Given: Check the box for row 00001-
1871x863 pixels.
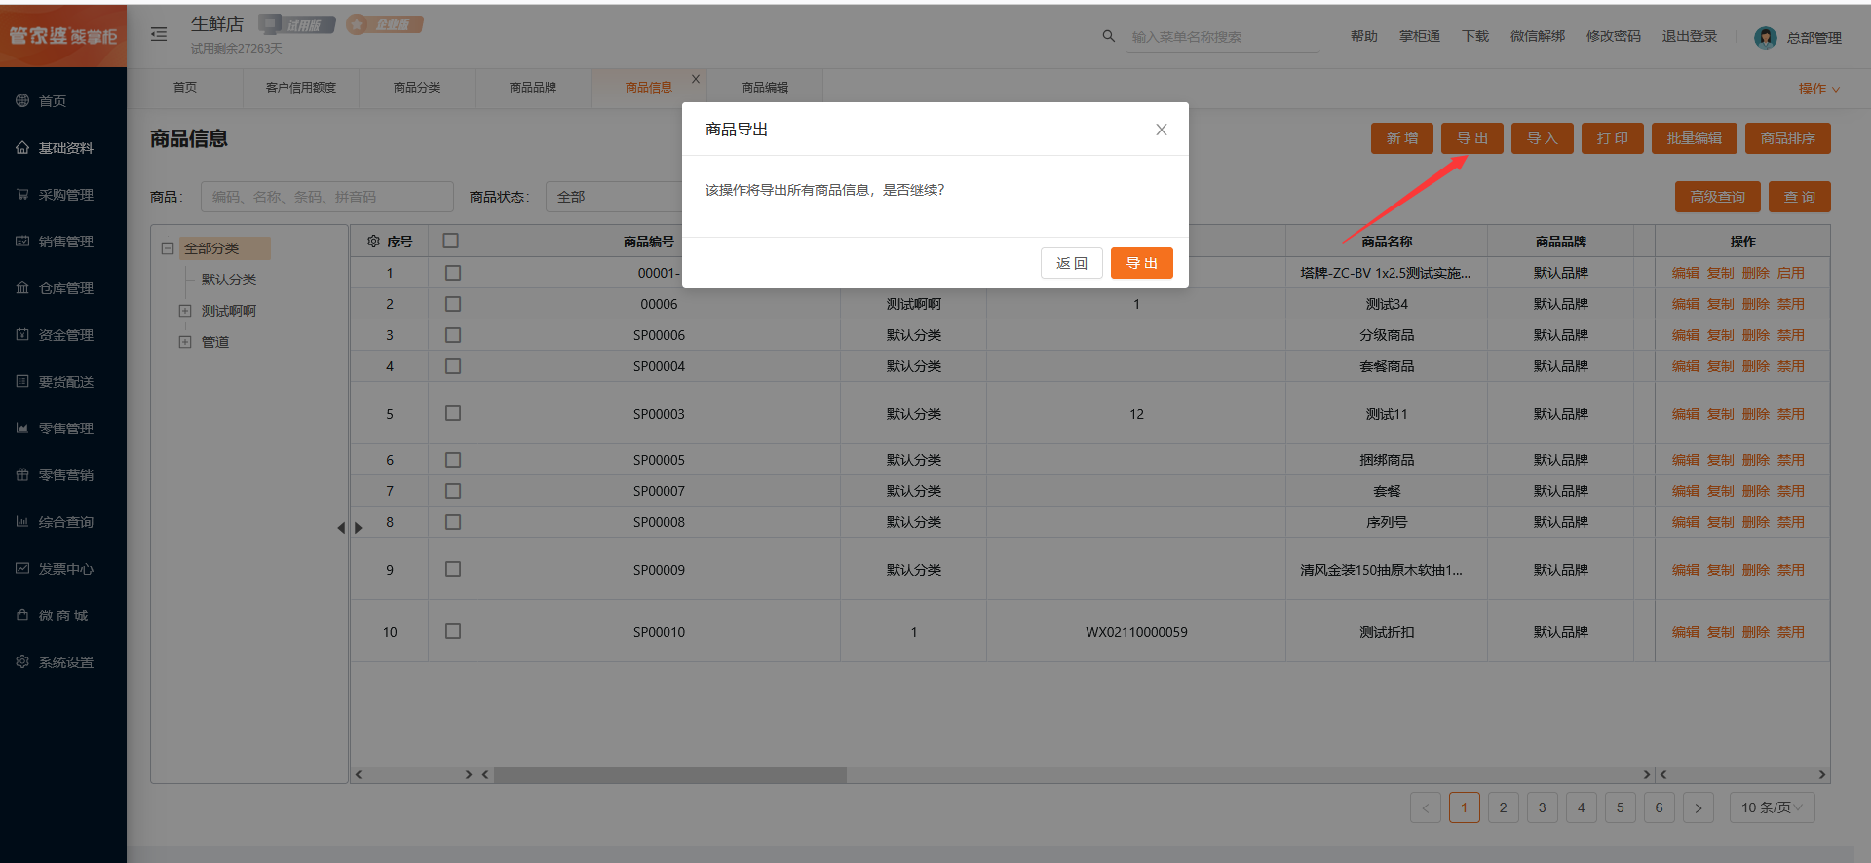Looking at the screenshot, I should click(453, 273).
